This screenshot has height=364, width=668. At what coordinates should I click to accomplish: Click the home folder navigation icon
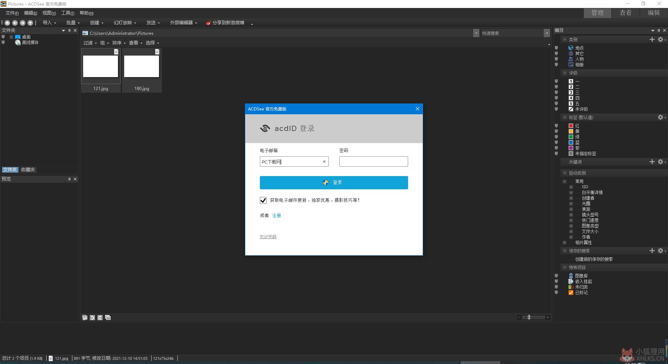[7, 23]
